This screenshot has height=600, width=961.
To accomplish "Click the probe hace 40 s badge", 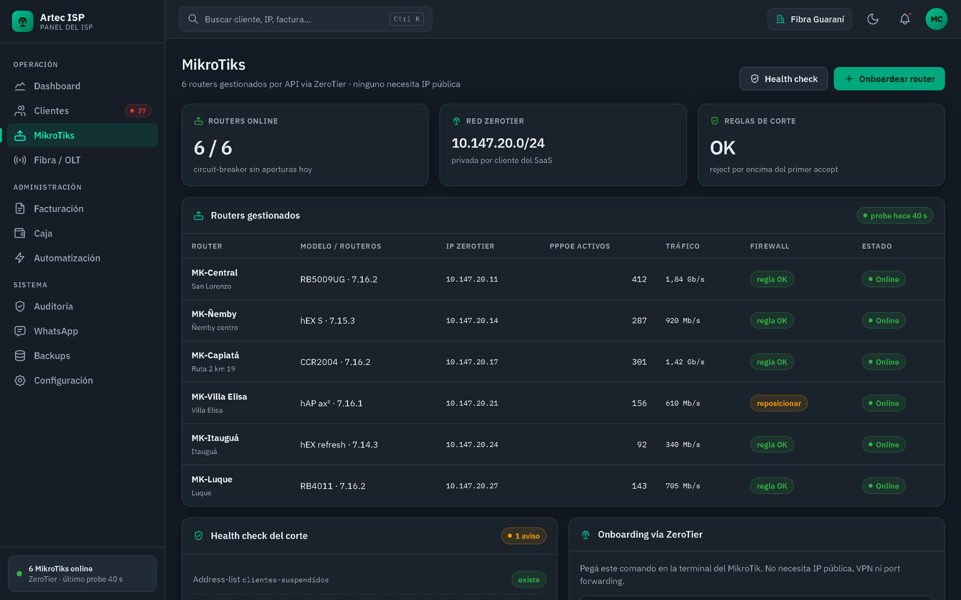I will [x=895, y=215].
